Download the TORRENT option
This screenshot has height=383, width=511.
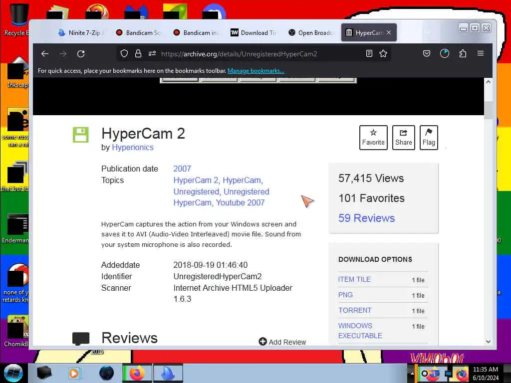coord(355,310)
